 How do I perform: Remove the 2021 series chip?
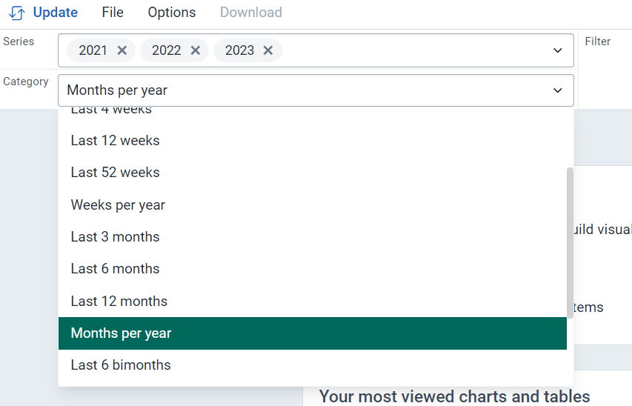pyautogui.click(x=122, y=50)
